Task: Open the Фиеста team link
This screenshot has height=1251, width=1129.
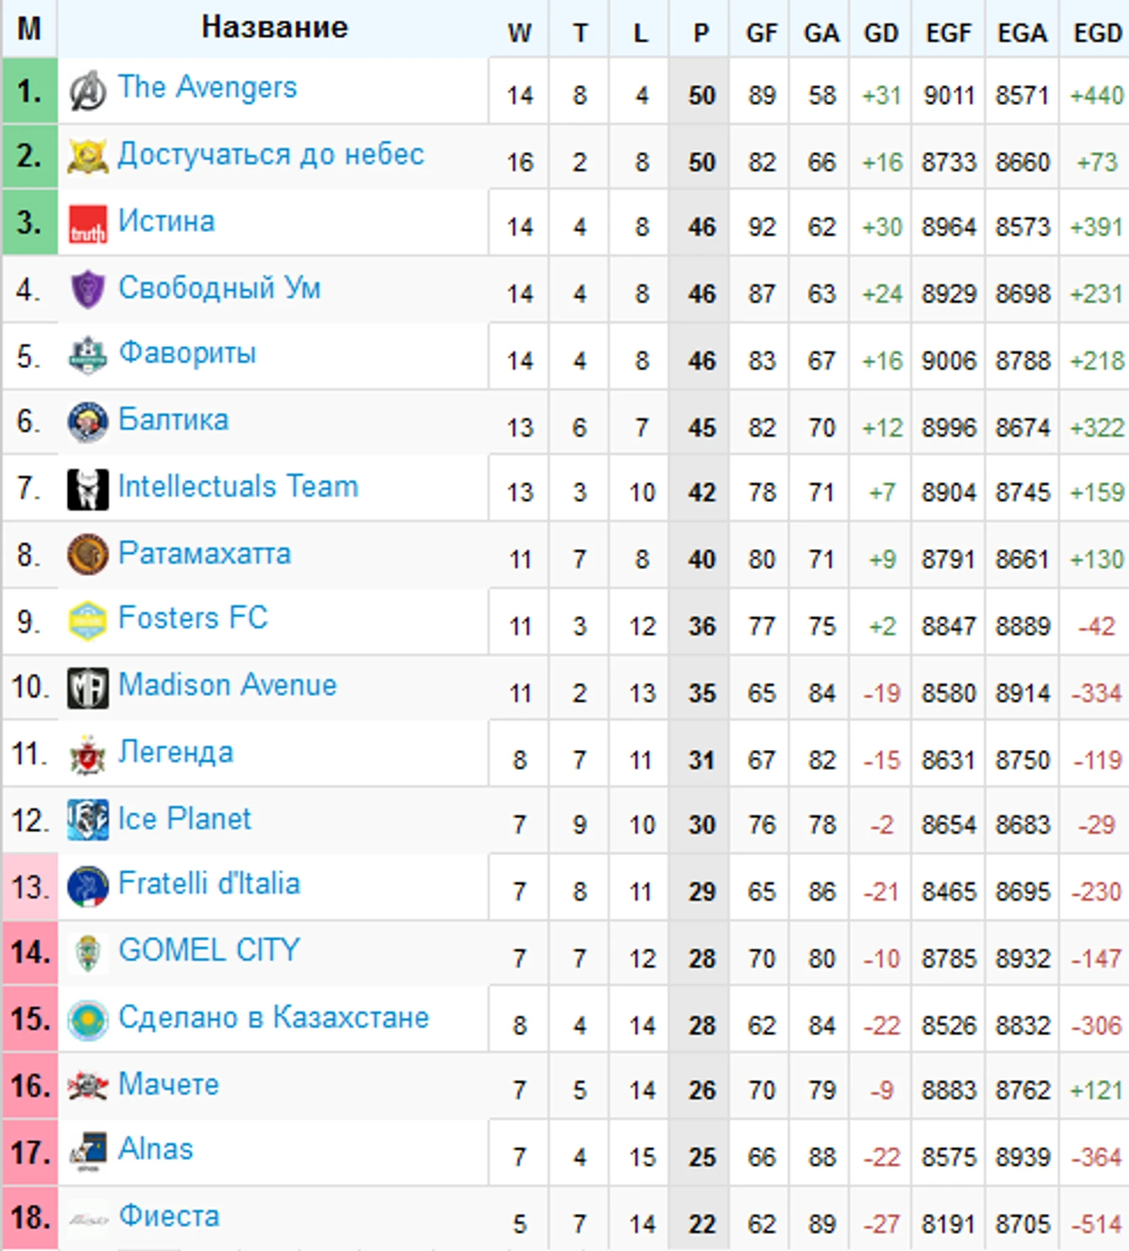Action: tap(169, 1216)
